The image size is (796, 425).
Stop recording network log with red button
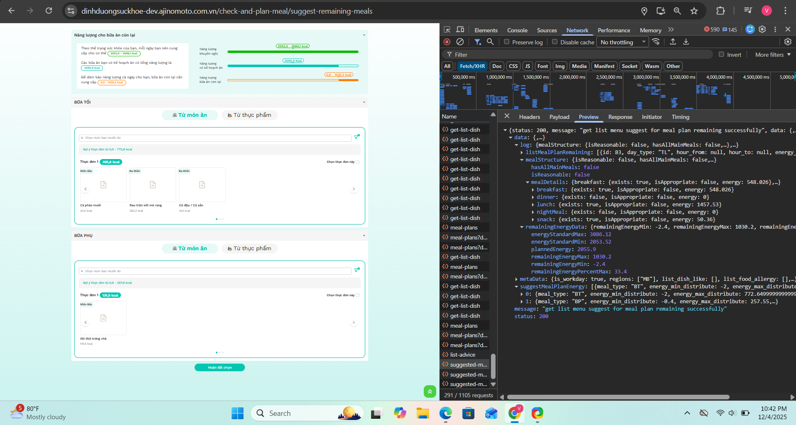point(447,42)
